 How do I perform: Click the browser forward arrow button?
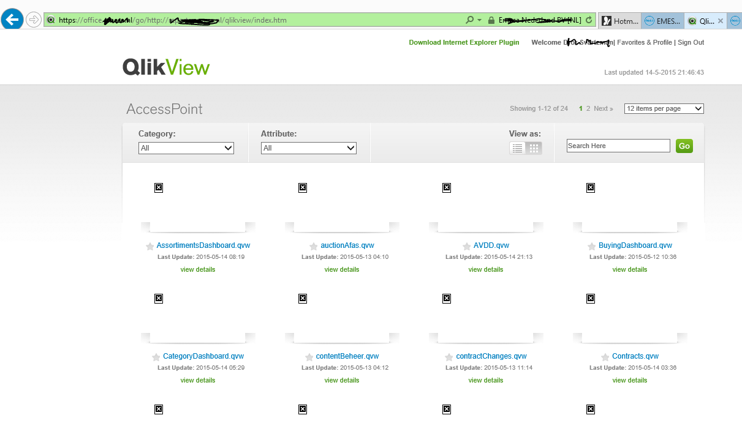[34, 20]
